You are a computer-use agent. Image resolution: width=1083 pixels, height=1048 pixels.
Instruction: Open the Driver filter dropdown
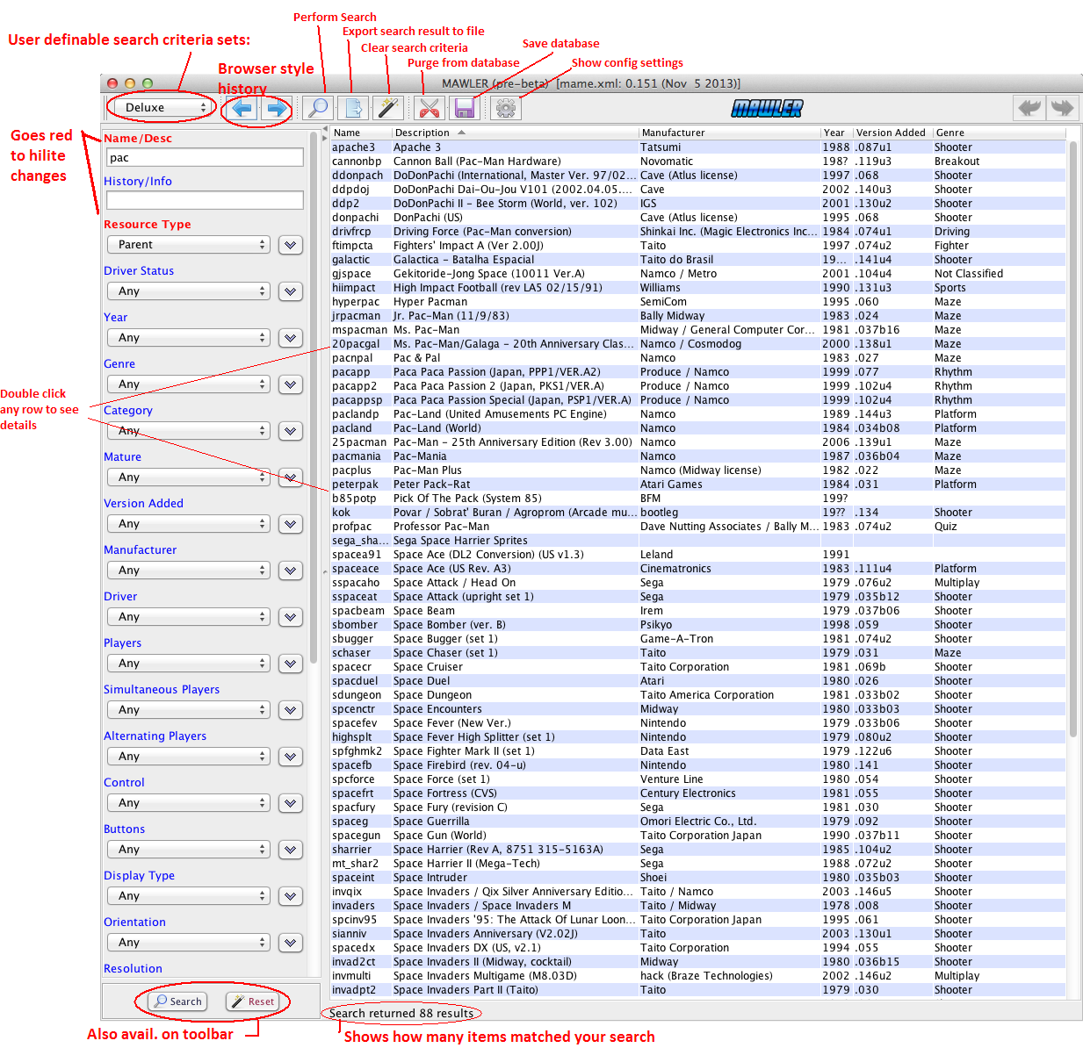[188, 617]
